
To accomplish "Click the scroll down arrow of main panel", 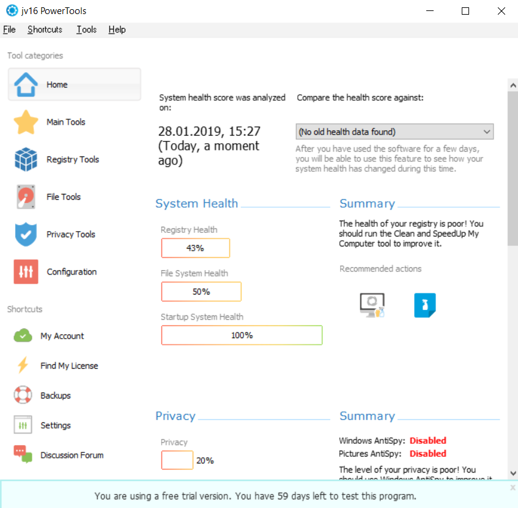I will 513,473.
